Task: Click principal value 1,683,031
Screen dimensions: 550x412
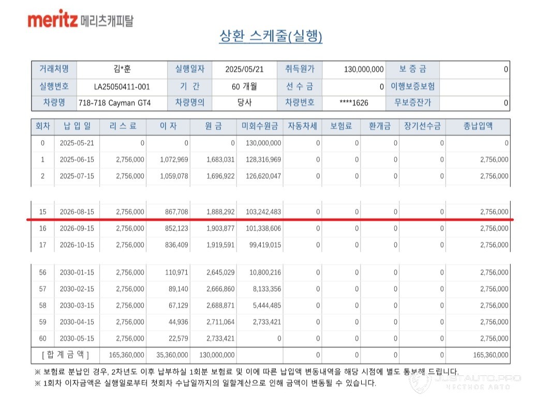Action: coord(220,160)
